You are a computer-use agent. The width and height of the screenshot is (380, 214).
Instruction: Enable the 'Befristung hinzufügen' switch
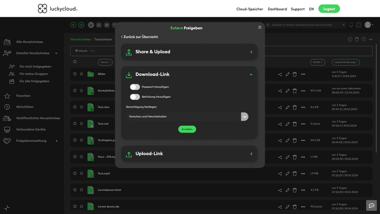coord(135,97)
